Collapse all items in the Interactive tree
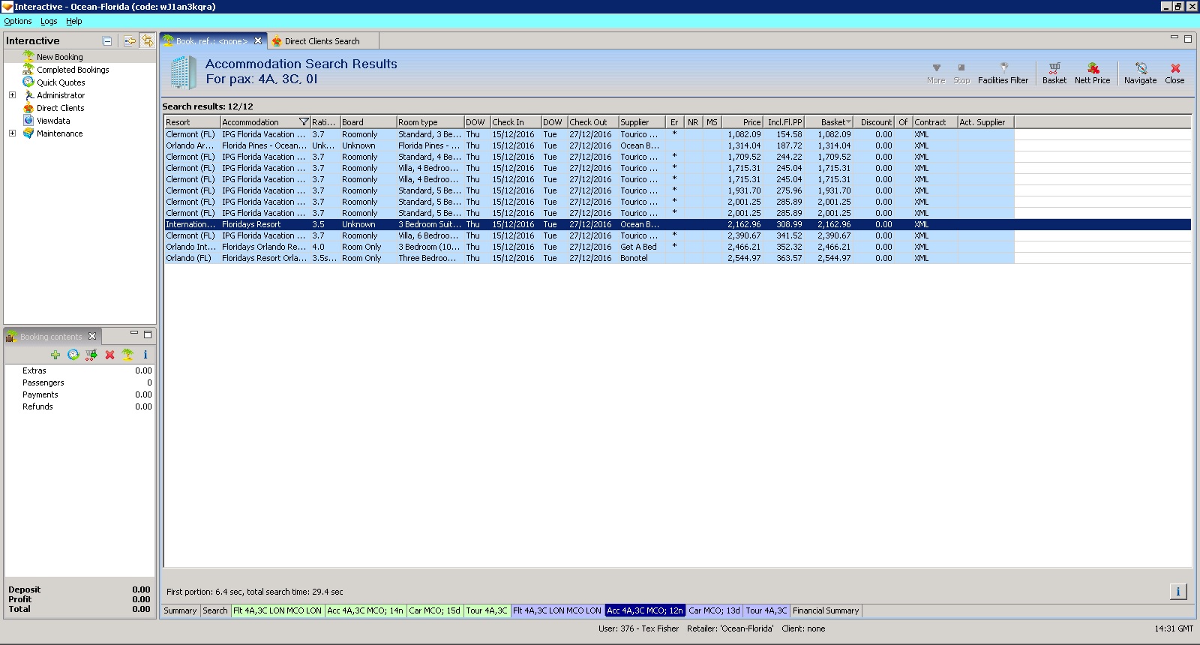The height and width of the screenshot is (645, 1200). coord(107,41)
